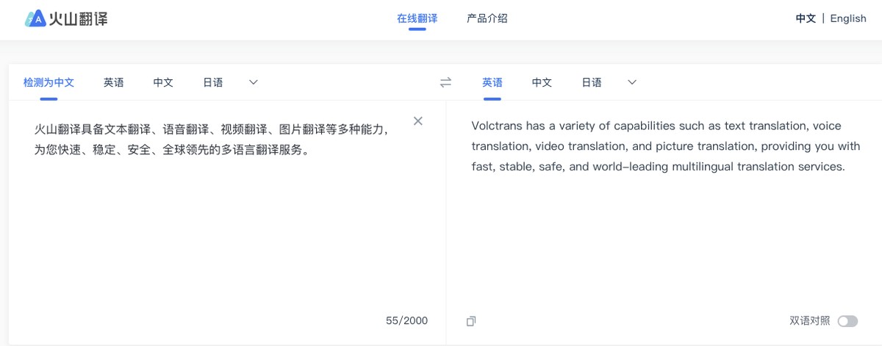
Task: Toggle the 双语对照 bilingual switch
Action: pyautogui.click(x=847, y=321)
